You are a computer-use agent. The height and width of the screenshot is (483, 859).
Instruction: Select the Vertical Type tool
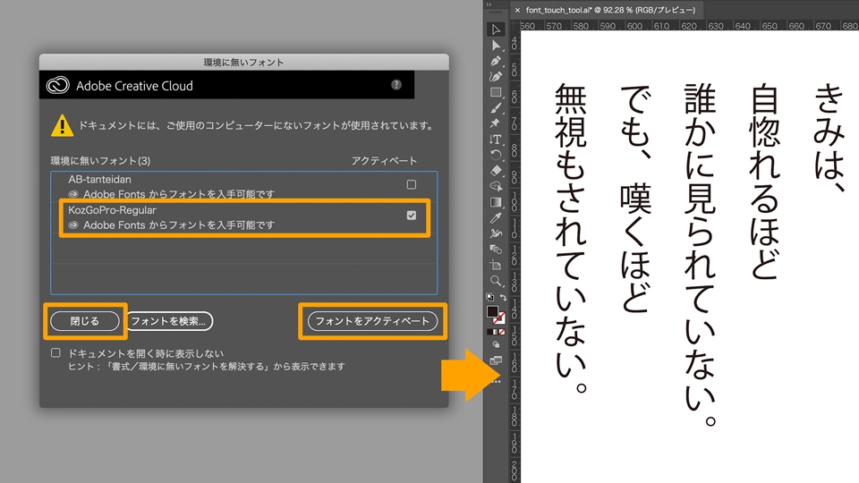click(x=496, y=140)
